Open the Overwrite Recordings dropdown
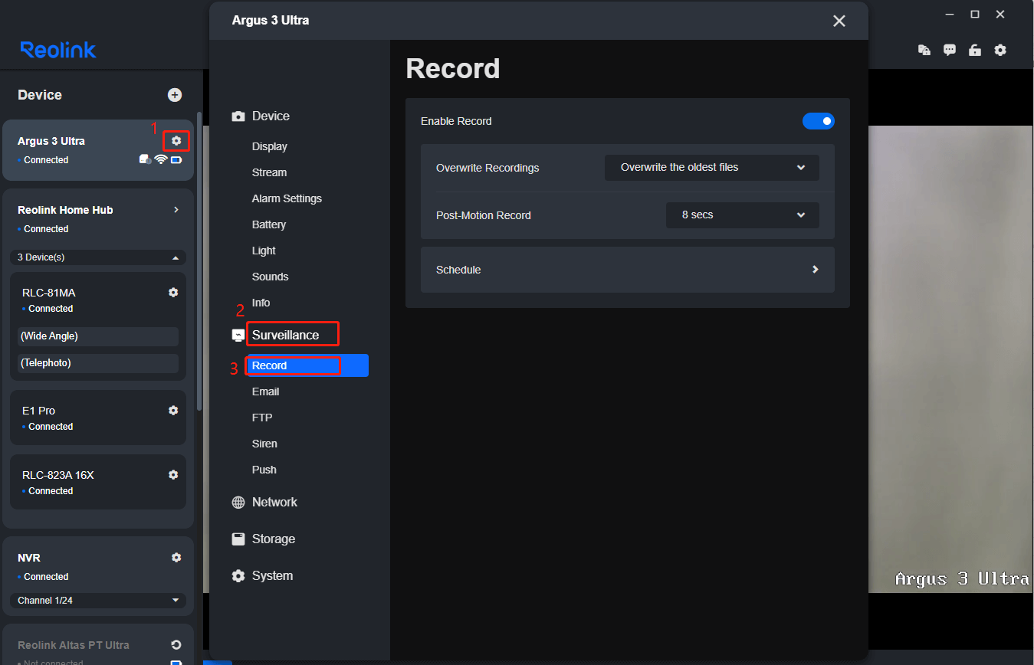 click(x=712, y=168)
